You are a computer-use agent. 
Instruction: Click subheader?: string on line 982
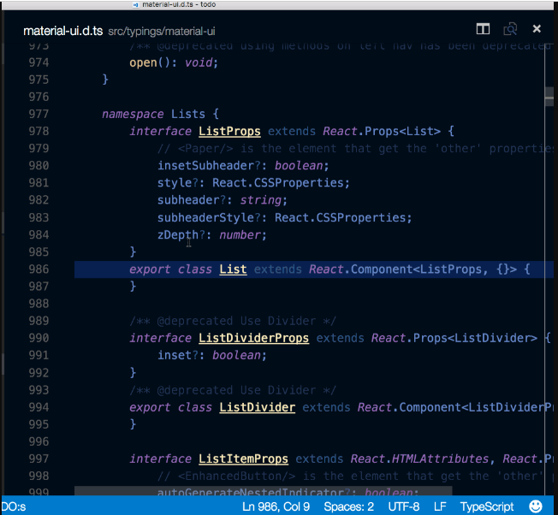(x=223, y=200)
